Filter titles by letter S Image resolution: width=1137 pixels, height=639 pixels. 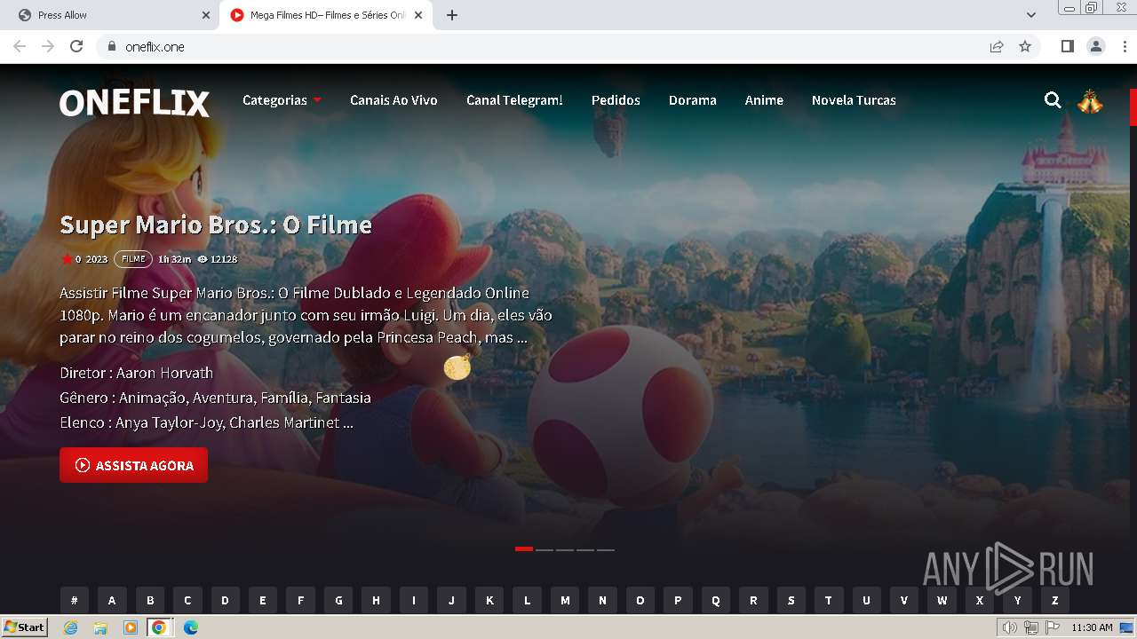pyautogui.click(x=791, y=600)
